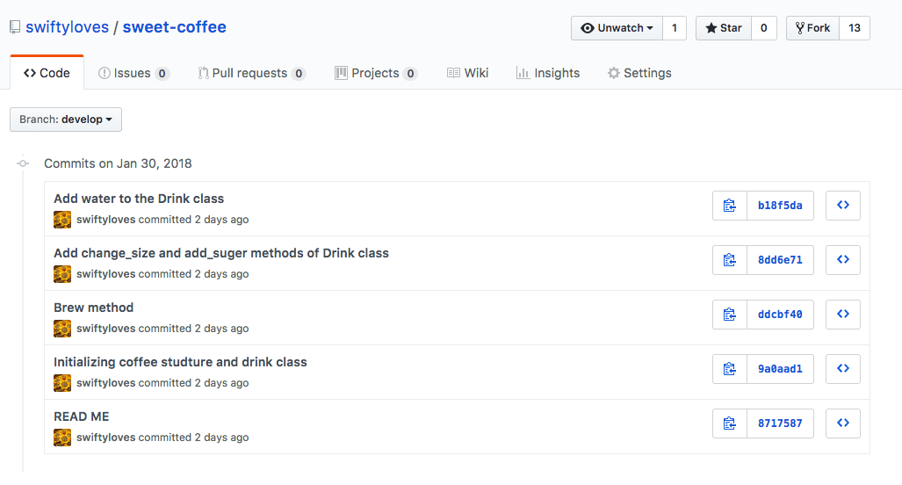
Task: Copy full SHA for commit 9a0aad1
Action: tap(730, 369)
